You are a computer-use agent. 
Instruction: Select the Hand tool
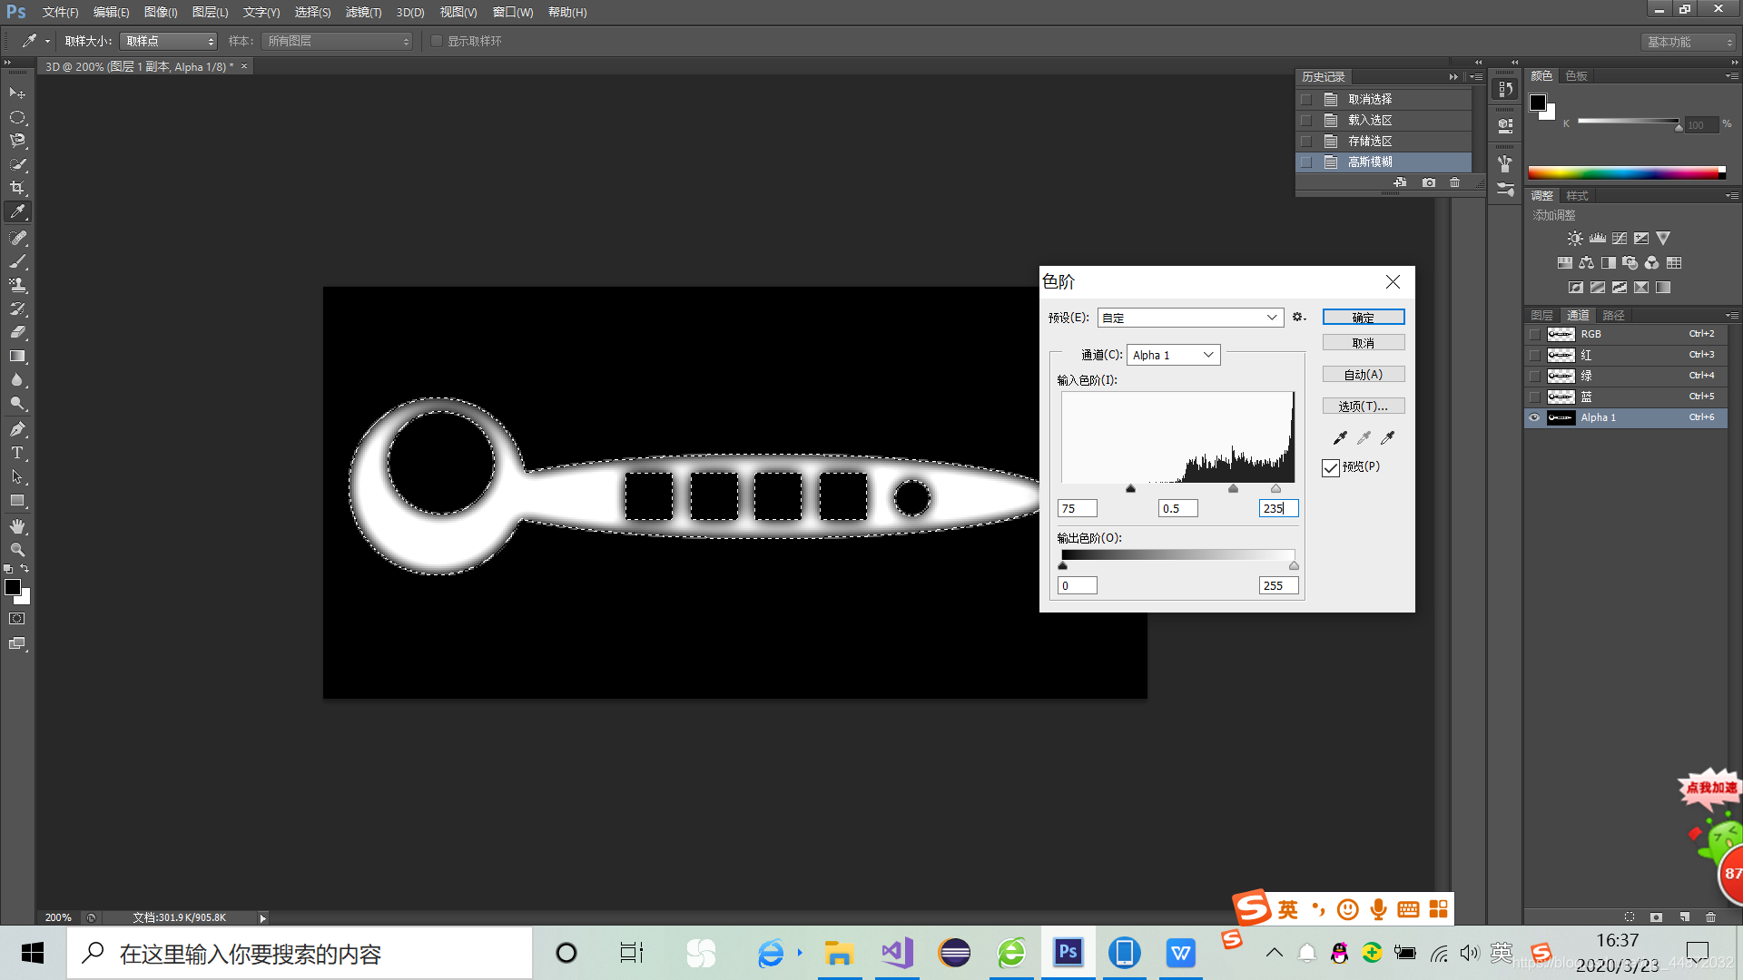coord(17,526)
